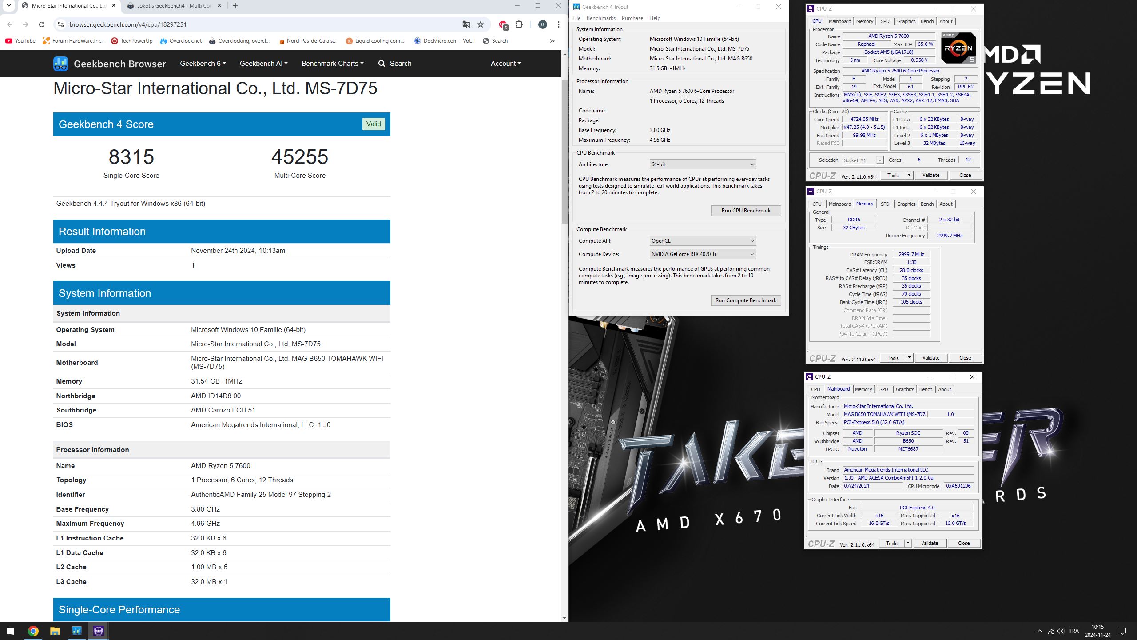Click Run CPU Benchmark button

coord(746,211)
